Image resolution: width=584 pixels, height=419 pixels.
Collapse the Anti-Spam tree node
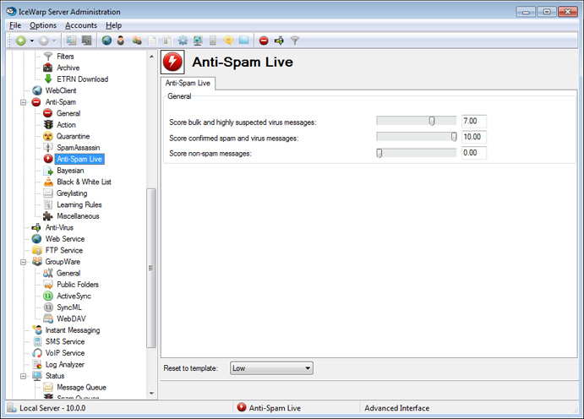tap(23, 102)
